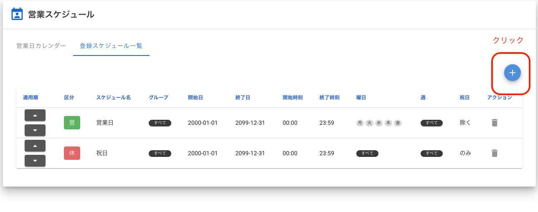The image size is (538, 212).
Task: Move 祝日 schedule down with arrow button
Action: point(35,161)
